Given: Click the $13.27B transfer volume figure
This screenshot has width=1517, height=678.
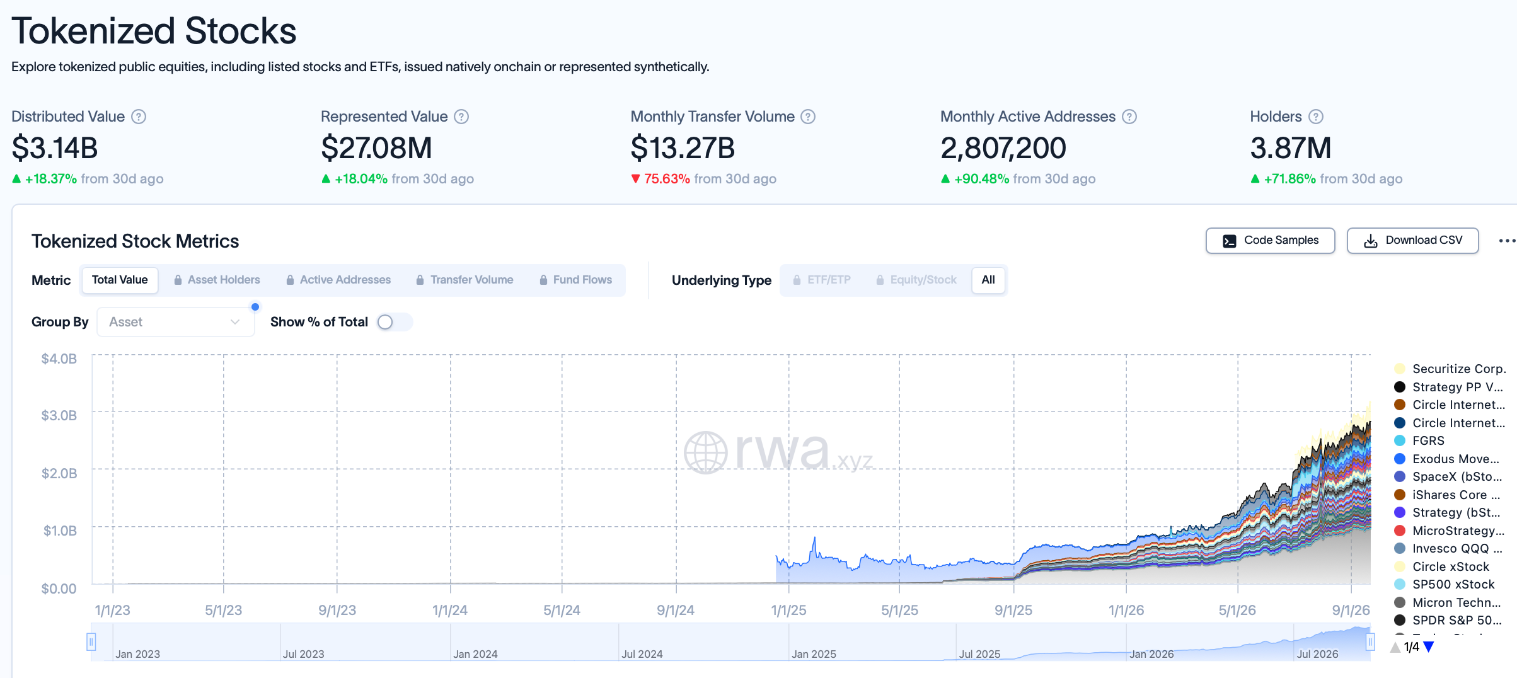Looking at the screenshot, I should (683, 148).
